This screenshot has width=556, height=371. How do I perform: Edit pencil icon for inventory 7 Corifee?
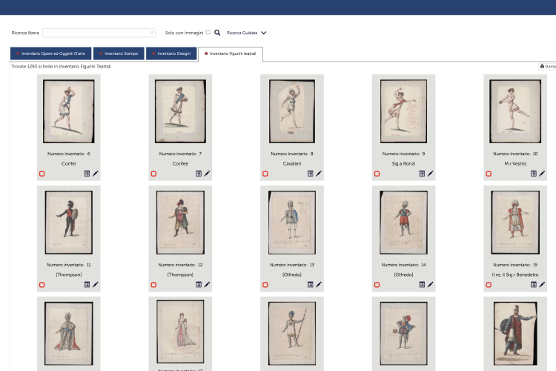[207, 174]
